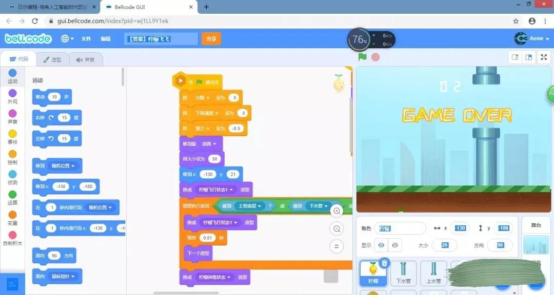Select the 下水管 sprite thumbnail
This screenshot has height=295, width=554.
point(403,273)
